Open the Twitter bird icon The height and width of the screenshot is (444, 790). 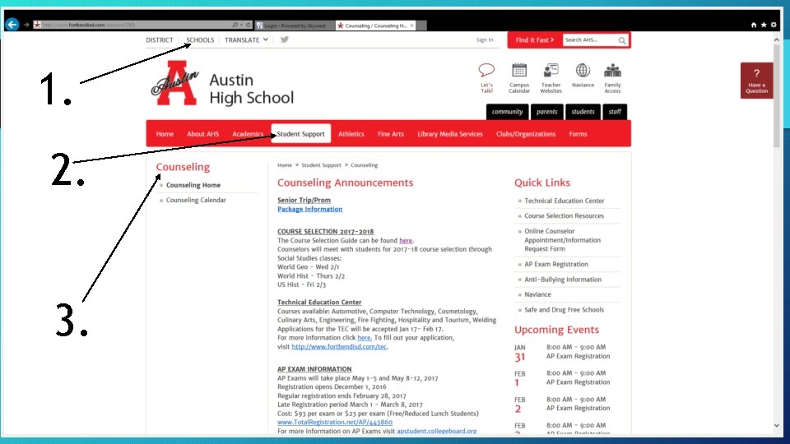click(284, 39)
